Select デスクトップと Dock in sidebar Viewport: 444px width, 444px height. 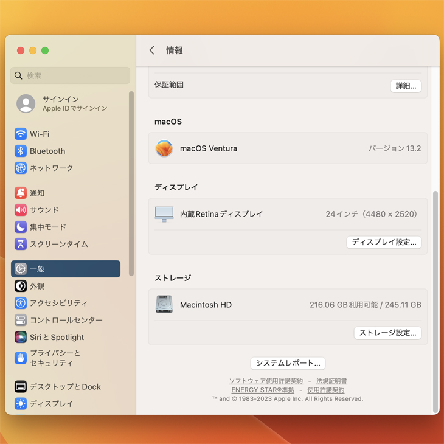pyautogui.click(x=65, y=387)
